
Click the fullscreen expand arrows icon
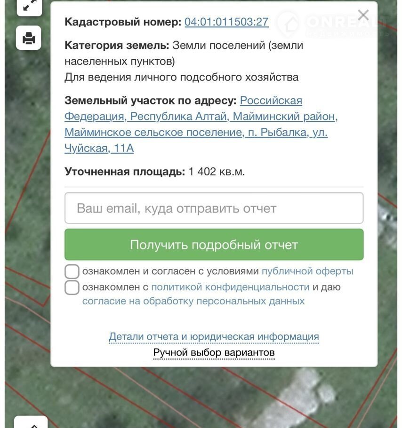[29, 6]
